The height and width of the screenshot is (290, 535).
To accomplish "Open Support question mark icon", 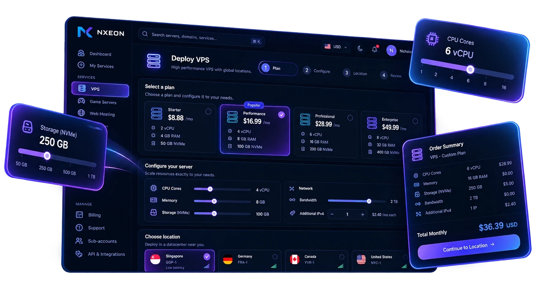I will point(79,228).
